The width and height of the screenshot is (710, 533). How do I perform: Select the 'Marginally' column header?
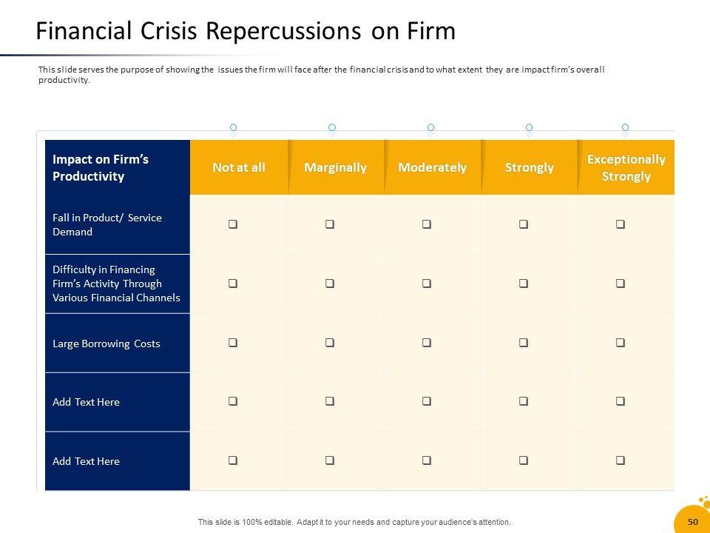point(335,167)
